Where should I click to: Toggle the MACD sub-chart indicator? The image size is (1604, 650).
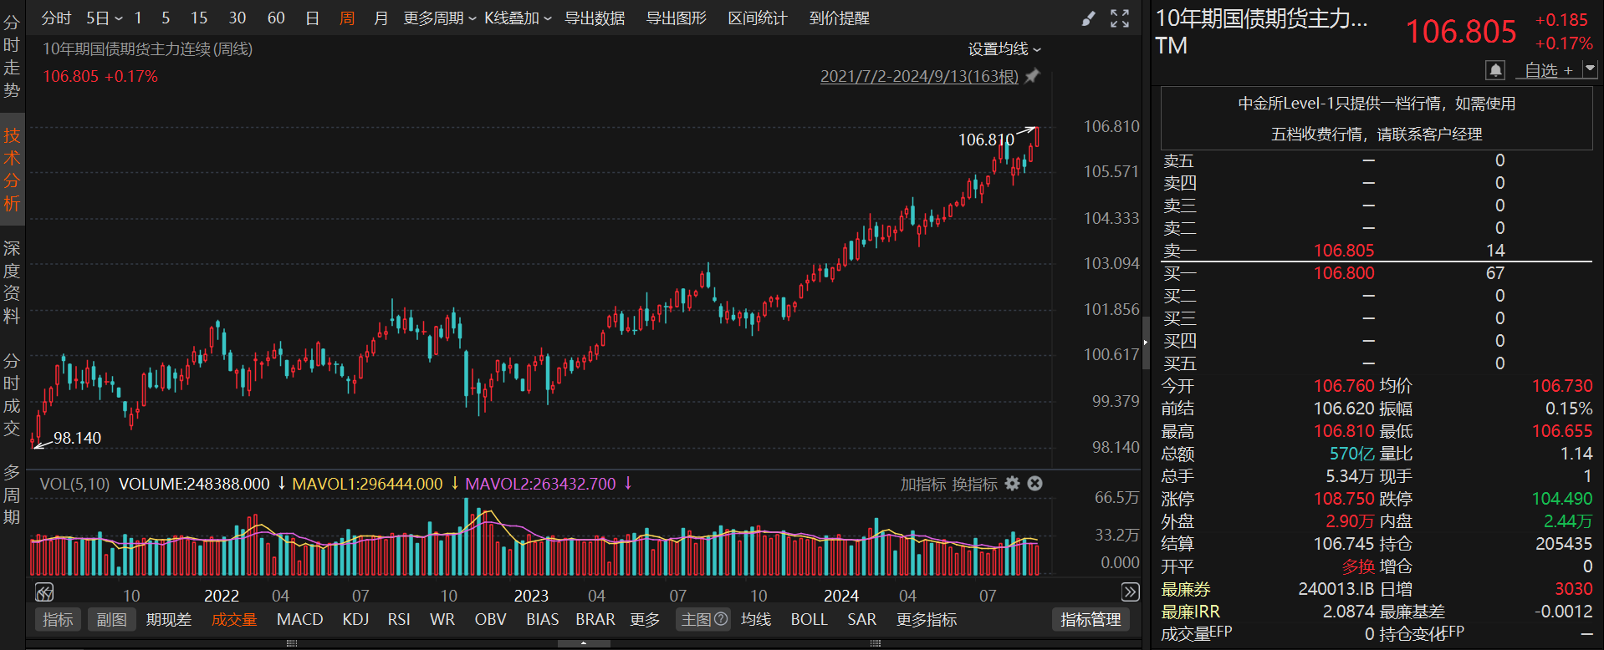click(x=299, y=619)
